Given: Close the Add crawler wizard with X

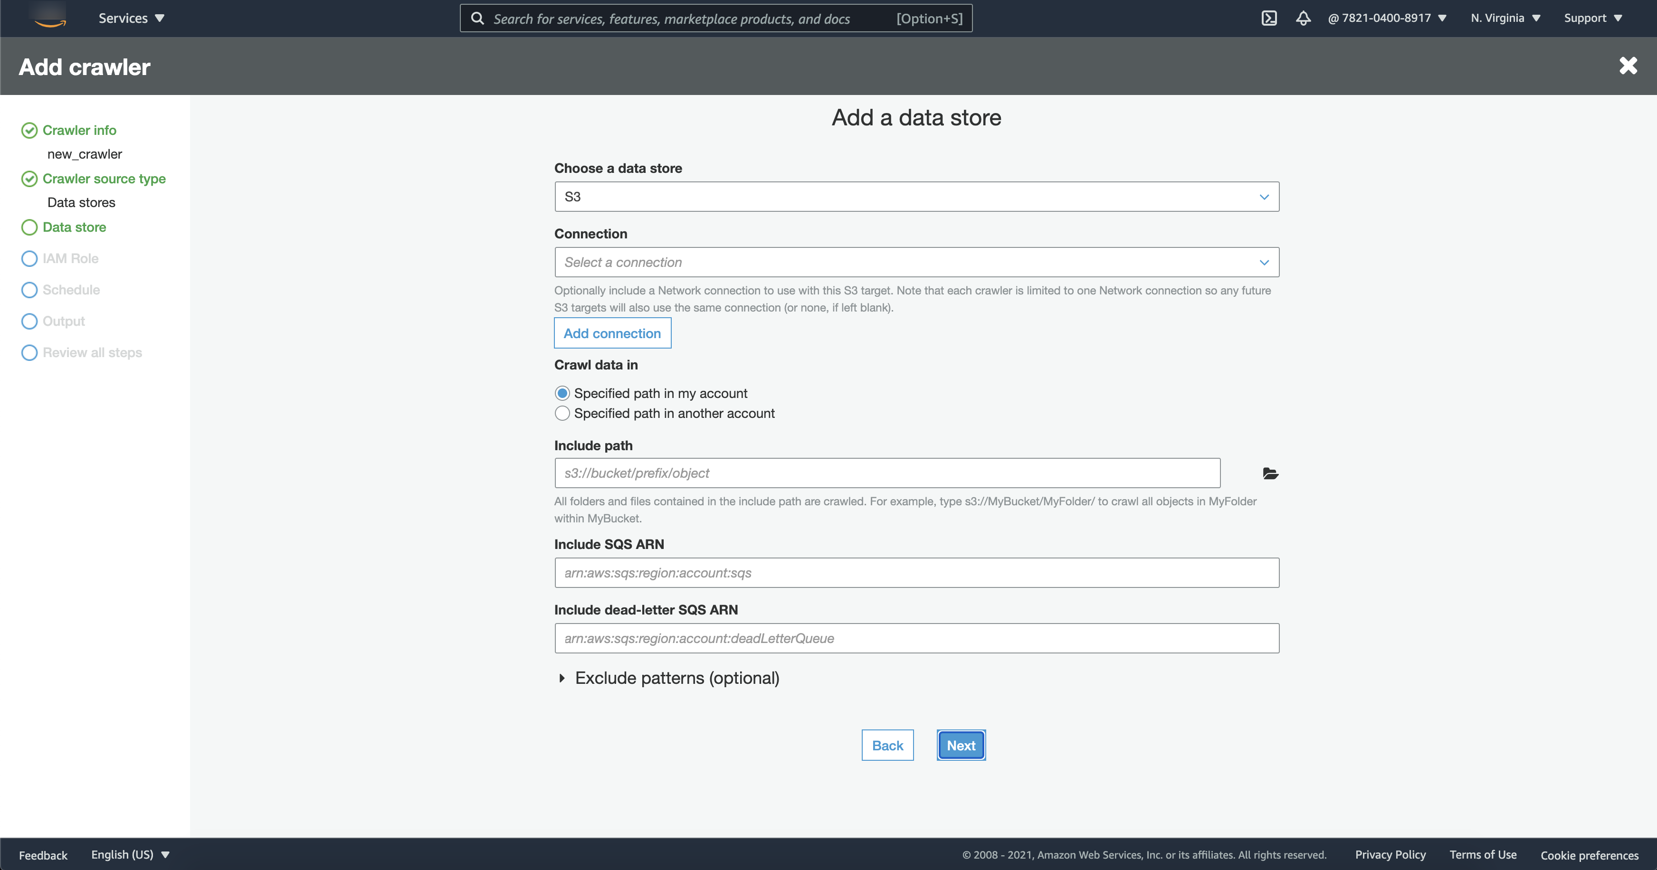Looking at the screenshot, I should click(1628, 66).
